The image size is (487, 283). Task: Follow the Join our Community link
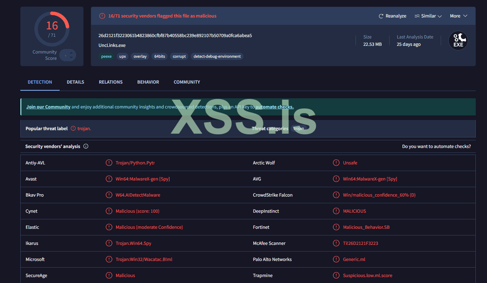(48, 107)
